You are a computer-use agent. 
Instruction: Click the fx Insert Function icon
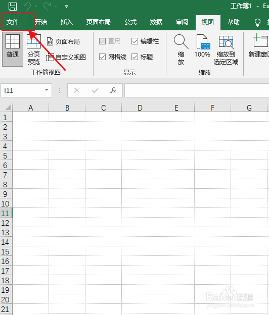click(113, 90)
